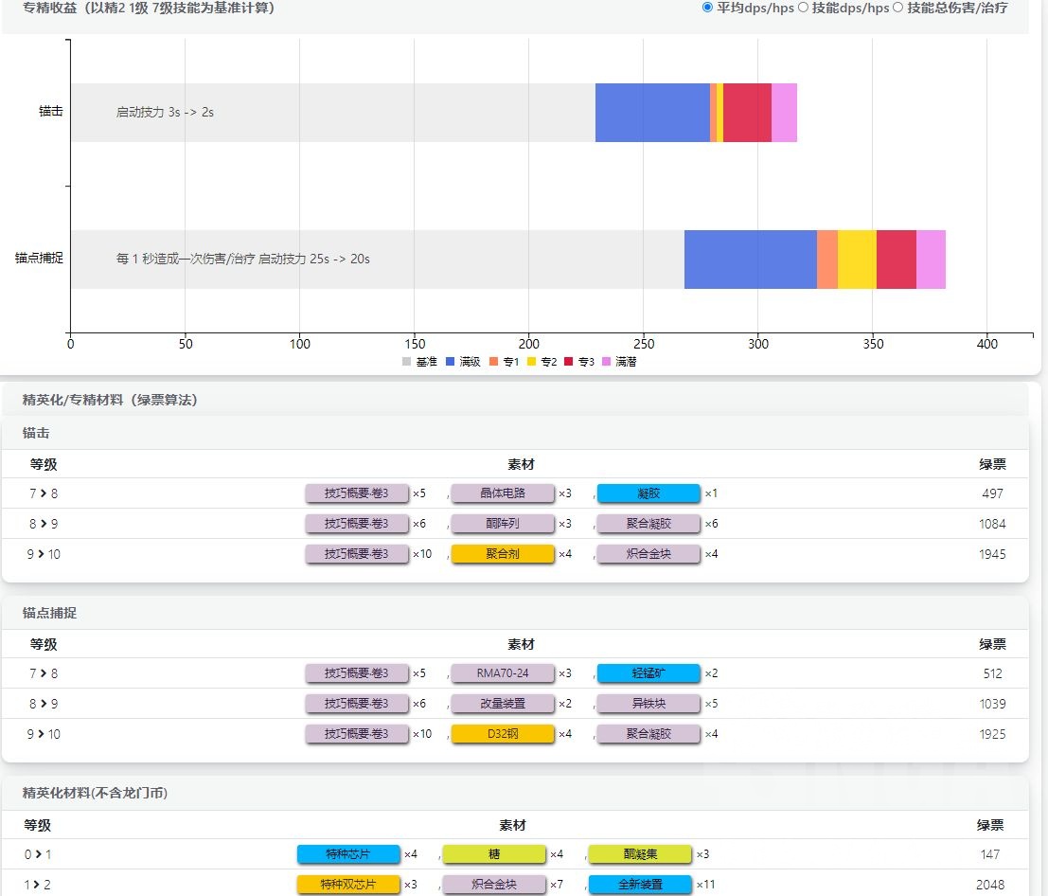This screenshot has height=896, width=1048.
Task: Click the green 糖 material tag
Action: (494, 854)
